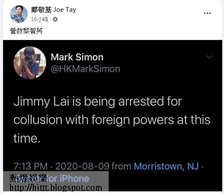Viewport: 224px width, 194px height.
Task: Click the audience gear icon beside 16小時
Action: [55, 19]
